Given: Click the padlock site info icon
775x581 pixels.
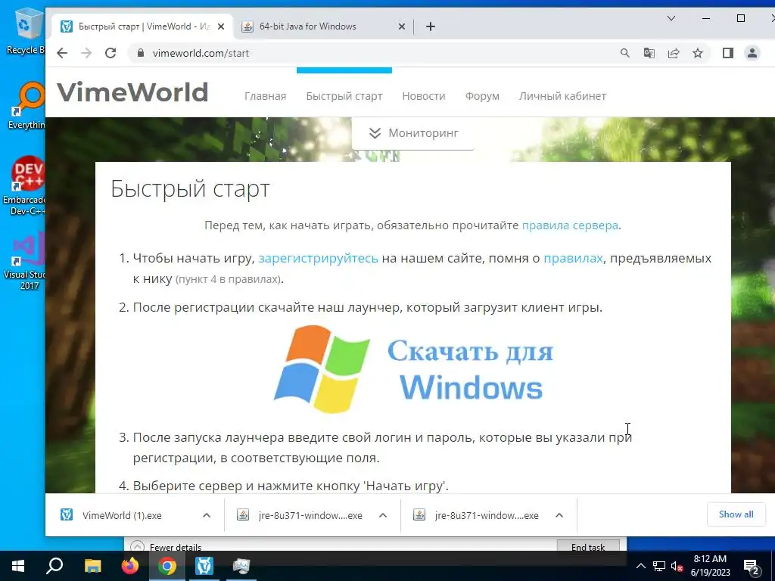Looking at the screenshot, I should (141, 53).
